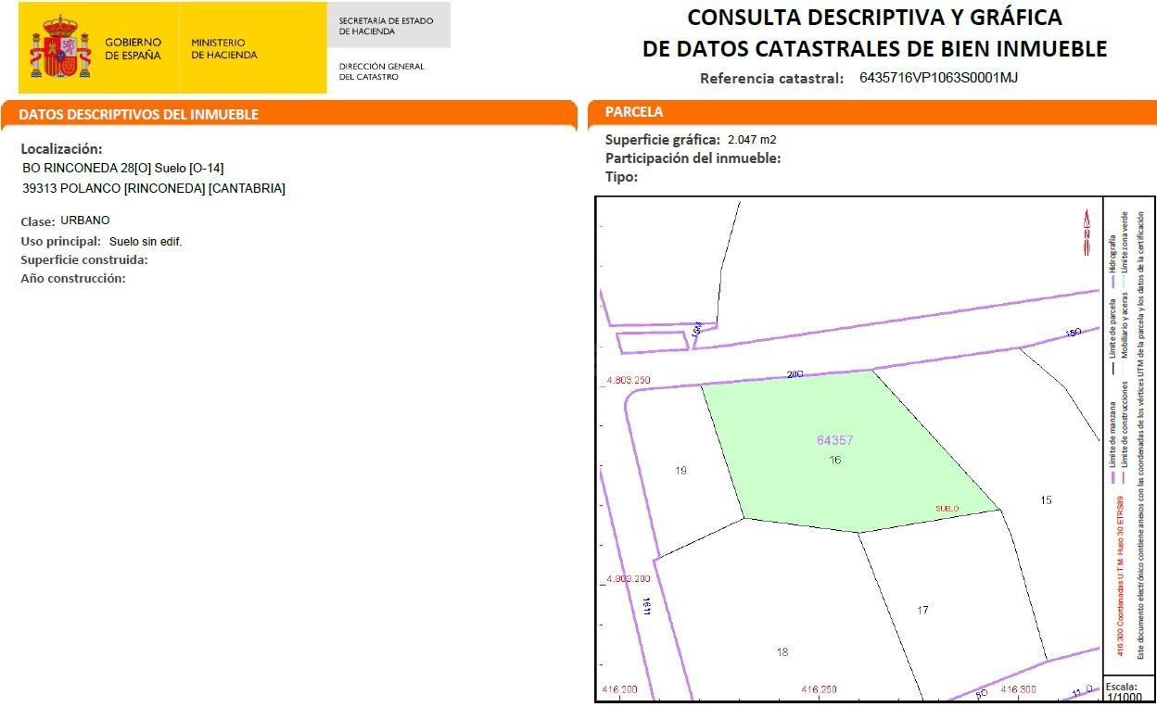The width and height of the screenshot is (1157, 707).
Task: Click the 'MINISTERIO DE HACIENDA' text
Action: coord(224,49)
